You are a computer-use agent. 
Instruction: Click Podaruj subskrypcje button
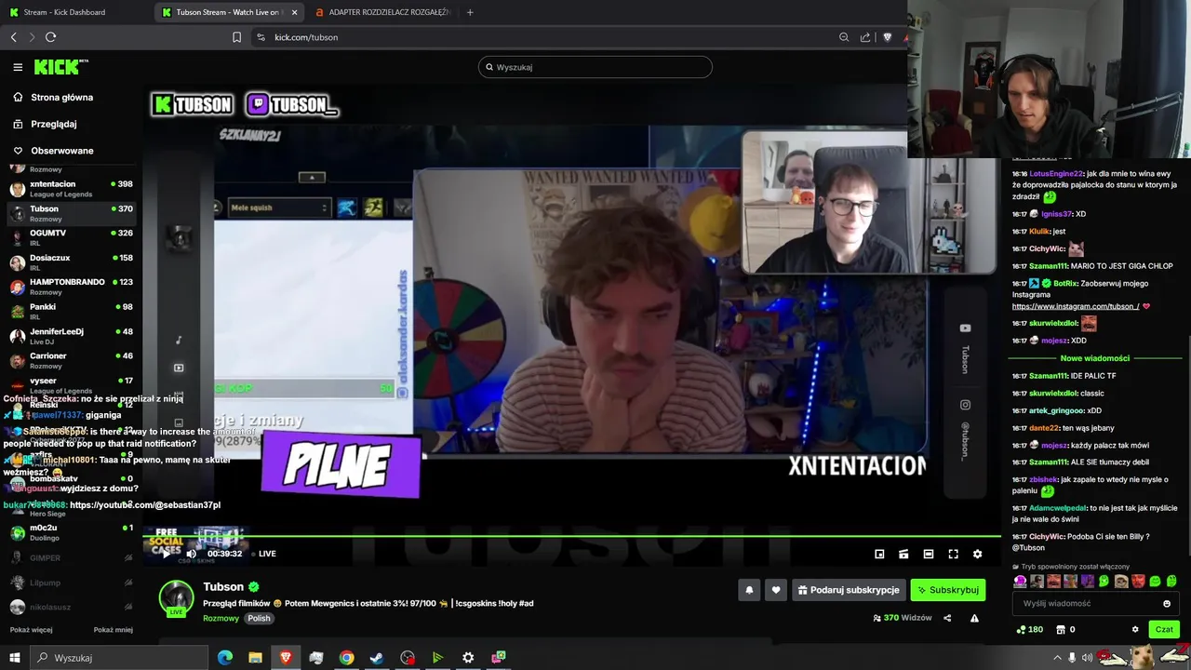coord(848,590)
